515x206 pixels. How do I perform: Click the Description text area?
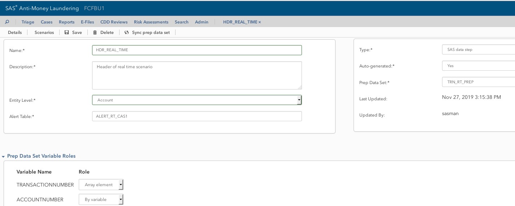pos(197,75)
